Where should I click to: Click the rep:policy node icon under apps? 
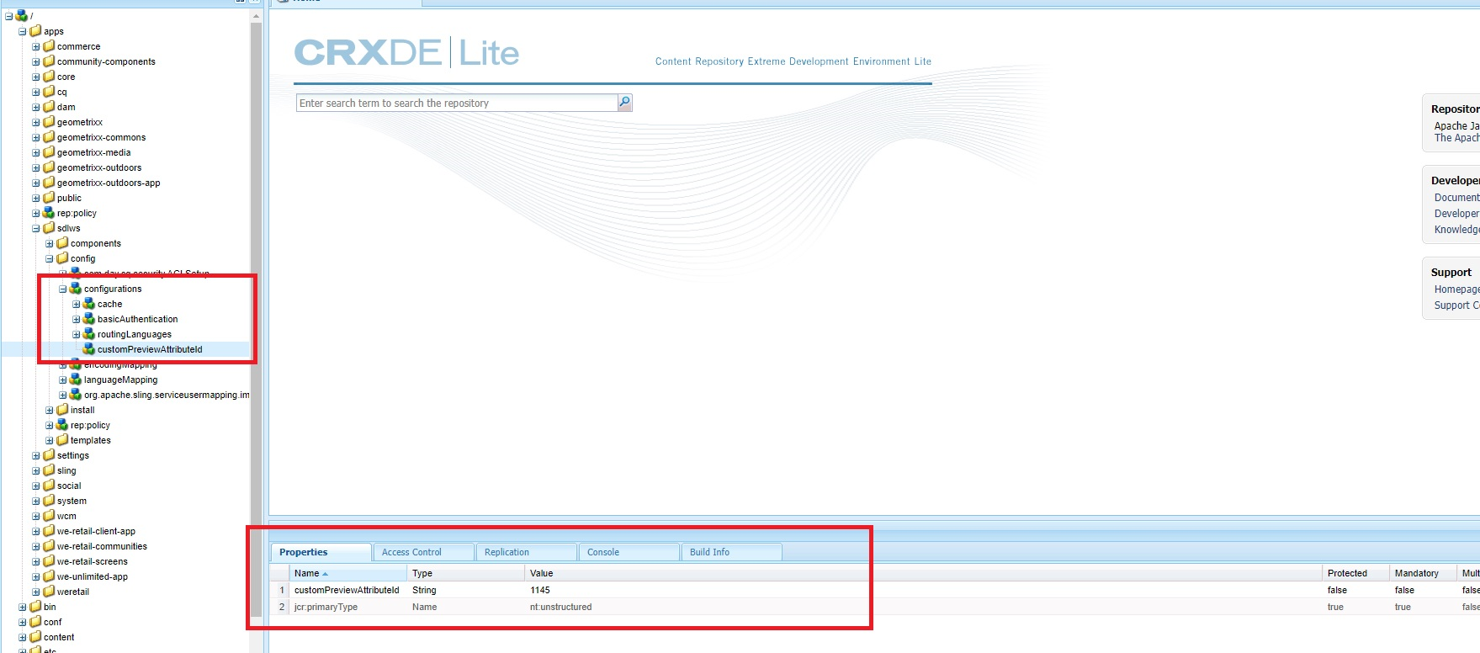49,213
